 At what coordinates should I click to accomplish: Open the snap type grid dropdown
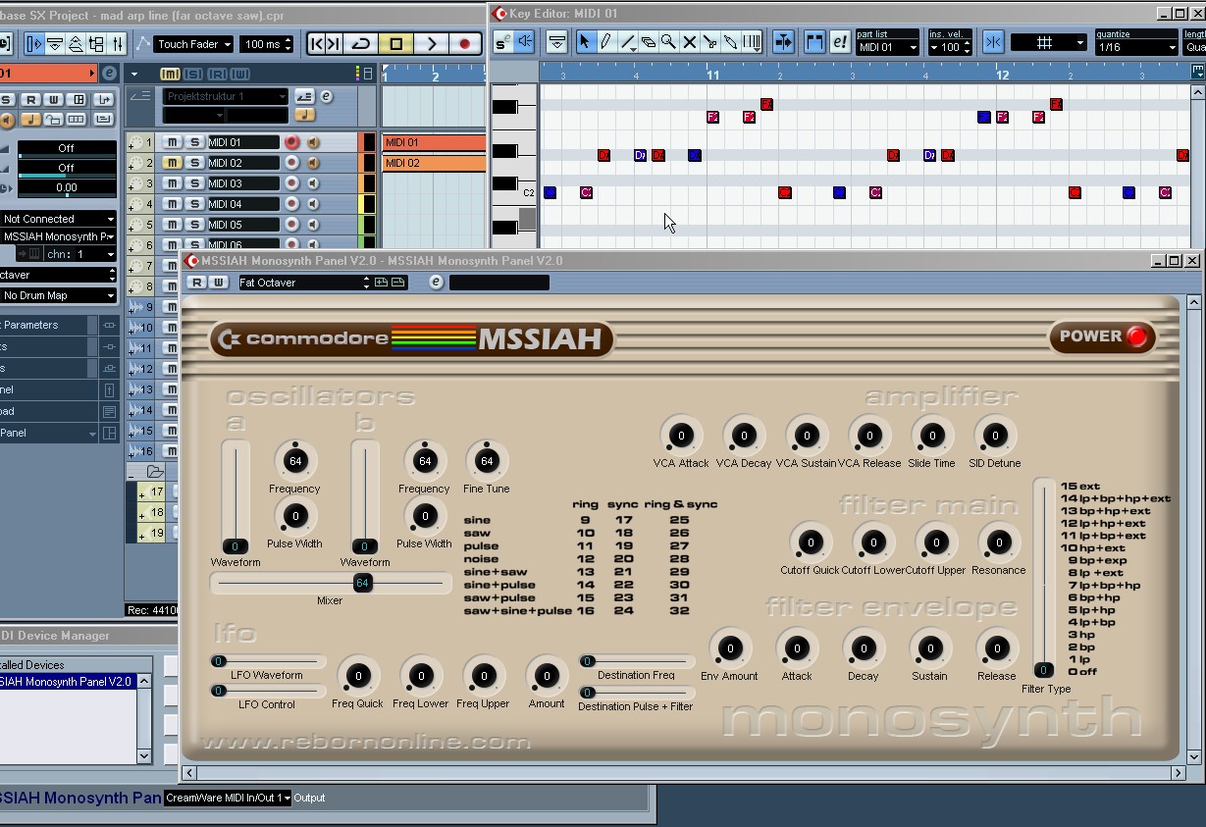point(1049,43)
